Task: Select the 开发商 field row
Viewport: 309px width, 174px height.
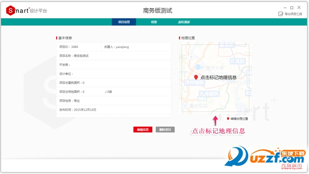Action: [114, 65]
